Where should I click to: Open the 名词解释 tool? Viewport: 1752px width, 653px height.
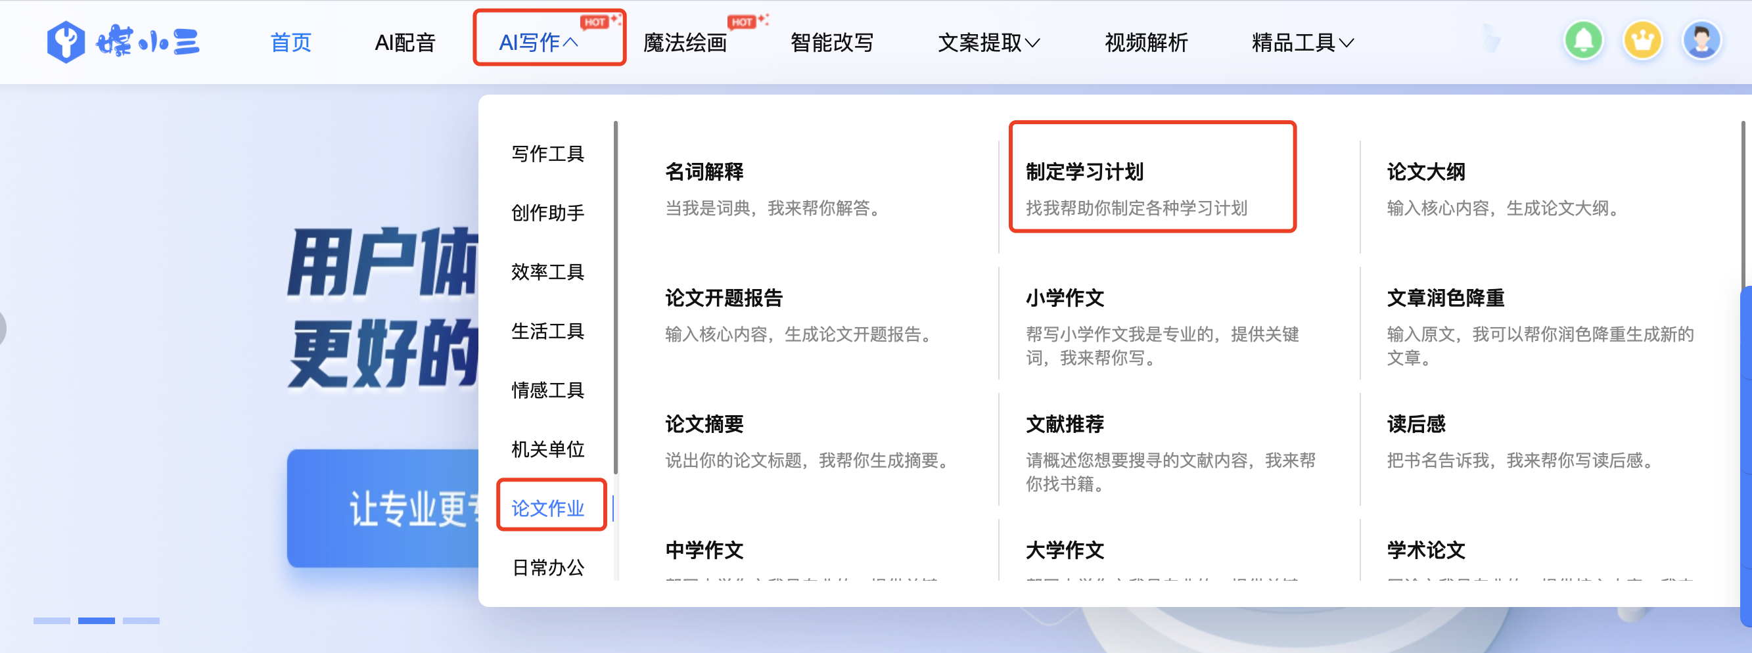[x=704, y=171]
